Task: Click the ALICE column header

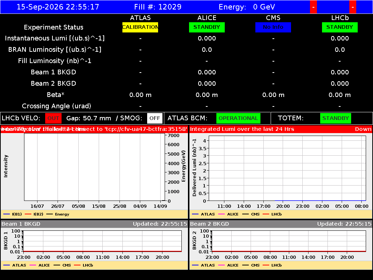Action: point(207,18)
